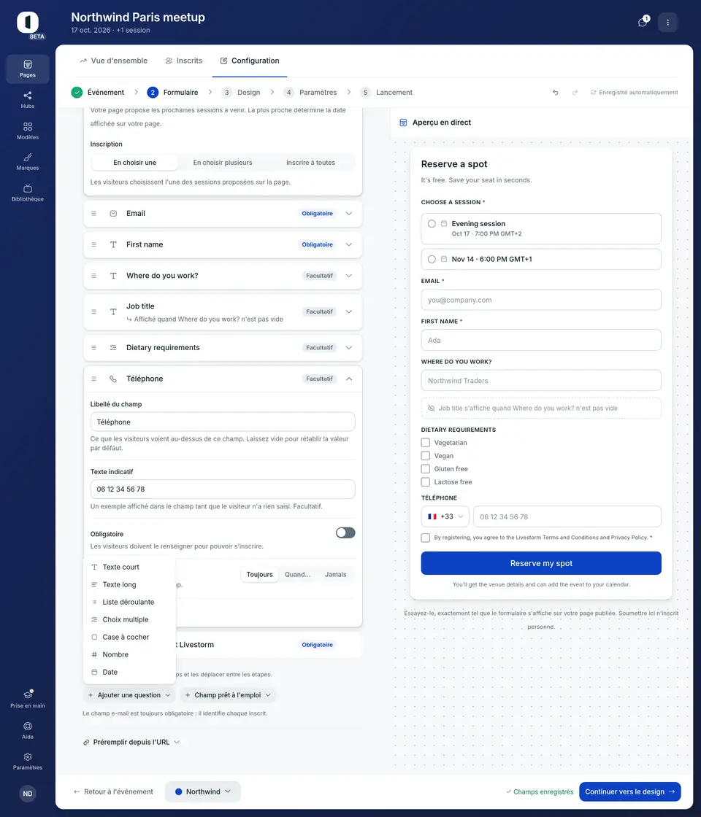Tick the Terms and Conditions agreement checkbox
701x817 pixels.
(x=426, y=538)
